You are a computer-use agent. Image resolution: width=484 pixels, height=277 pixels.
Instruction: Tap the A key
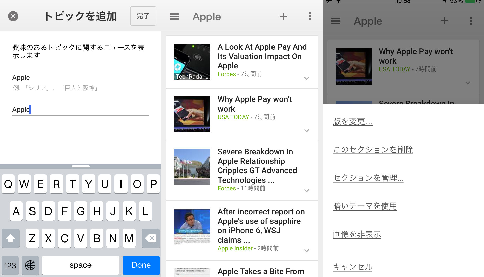click(x=16, y=211)
